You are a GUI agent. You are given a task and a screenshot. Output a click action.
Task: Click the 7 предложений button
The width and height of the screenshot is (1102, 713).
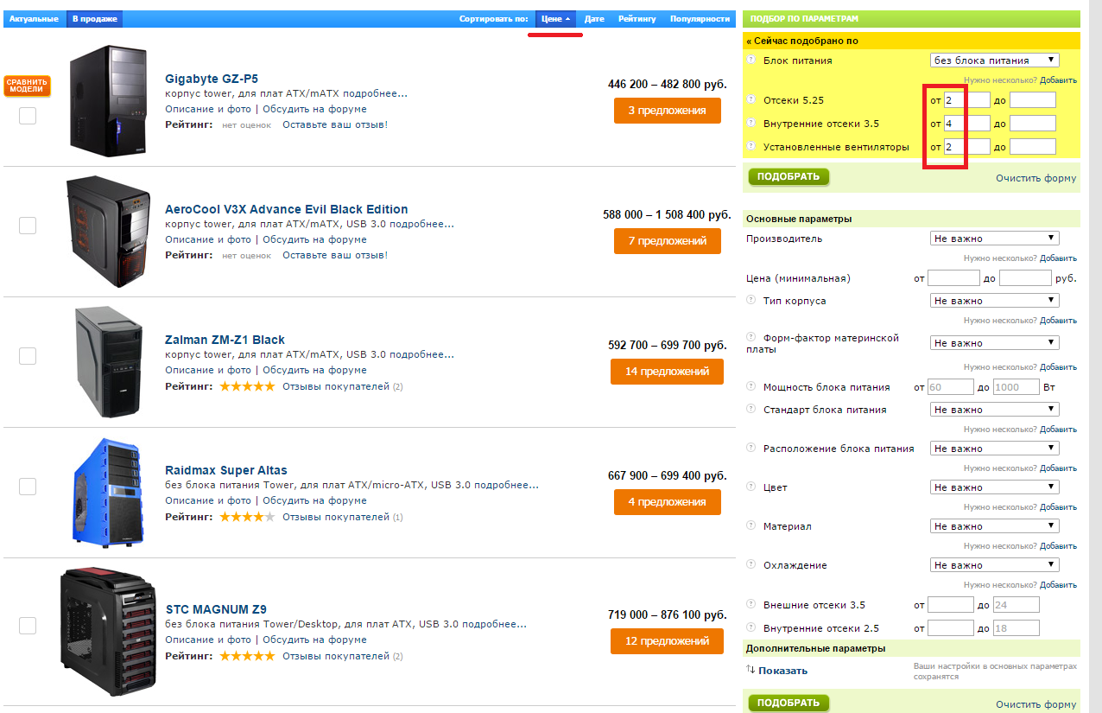(668, 241)
